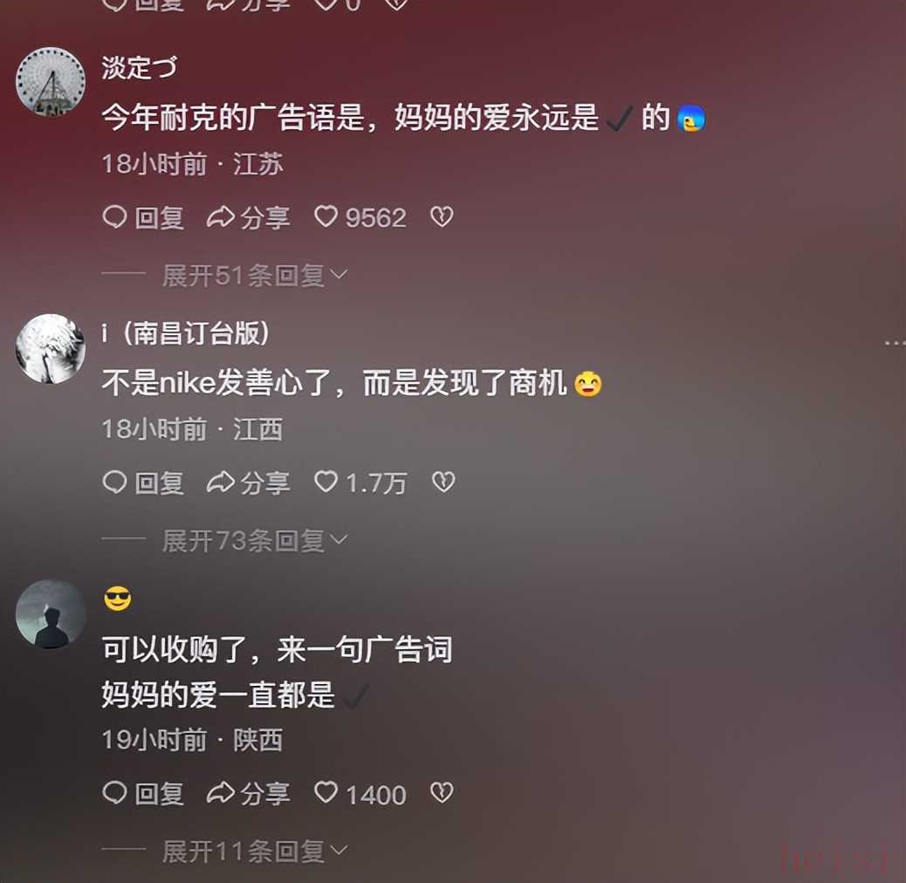
Task: Reply to the comment from 江西
Action: [x=143, y=483]
